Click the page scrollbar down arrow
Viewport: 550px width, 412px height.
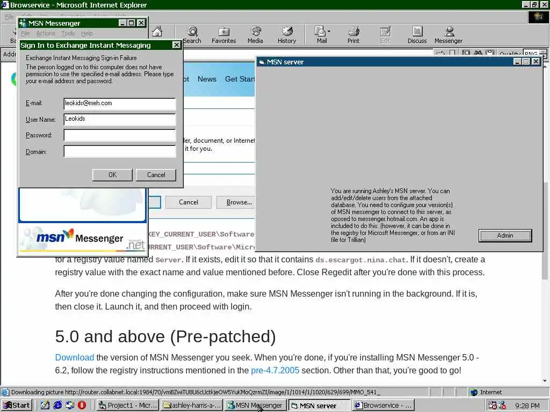[545, 381]
